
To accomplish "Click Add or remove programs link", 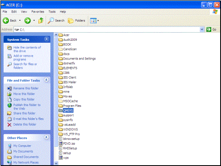I will click(23, 58).
